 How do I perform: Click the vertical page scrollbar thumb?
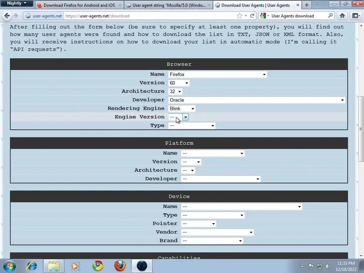tap(361, 129)
